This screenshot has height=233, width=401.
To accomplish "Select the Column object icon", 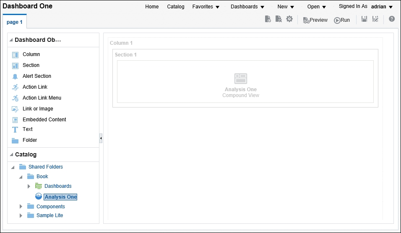I will point(16,55).
